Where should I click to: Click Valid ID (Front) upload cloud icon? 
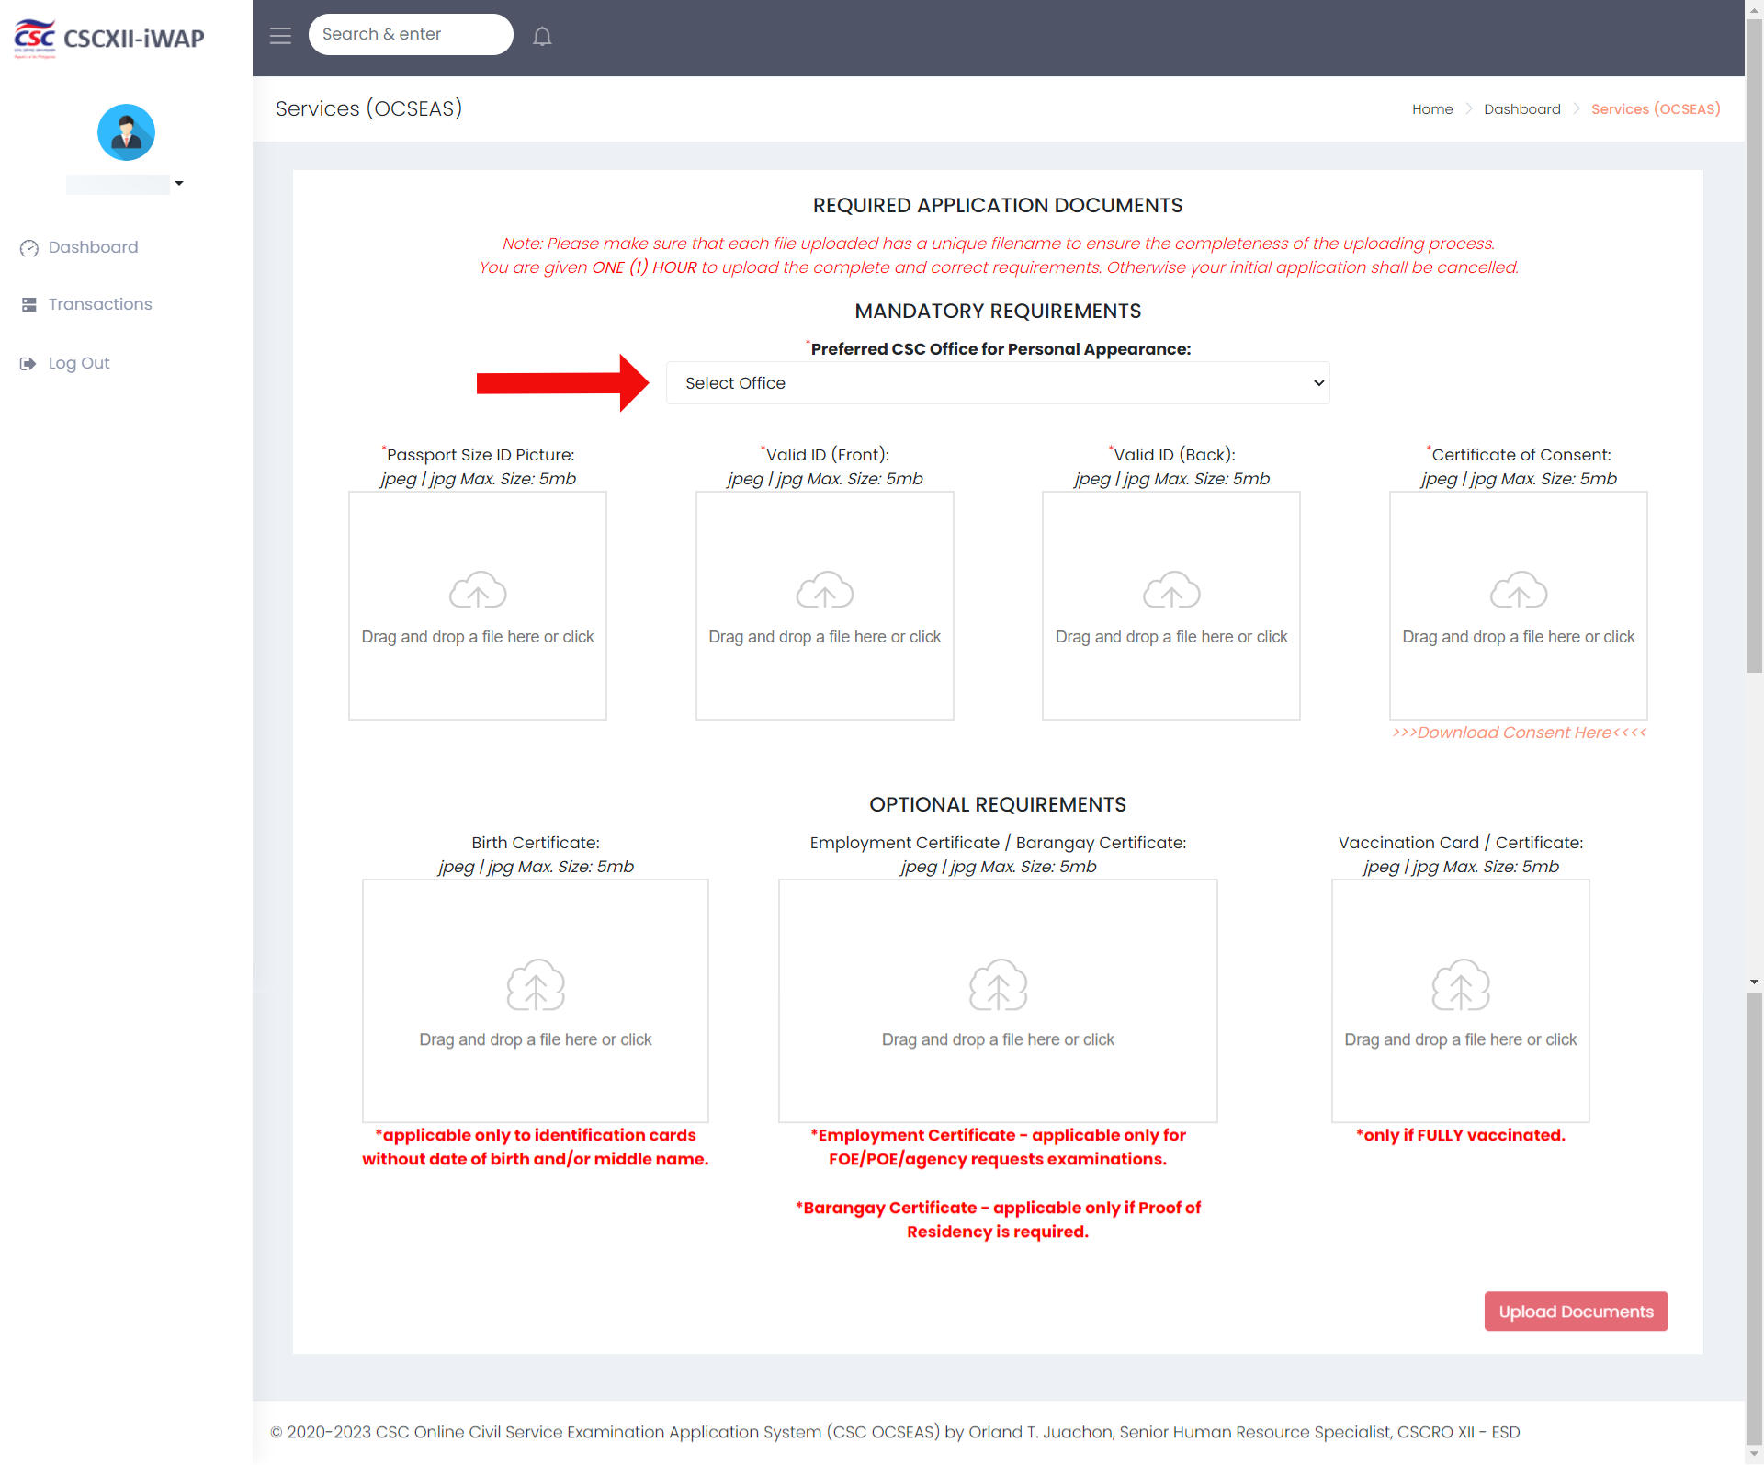pos(825,590)
